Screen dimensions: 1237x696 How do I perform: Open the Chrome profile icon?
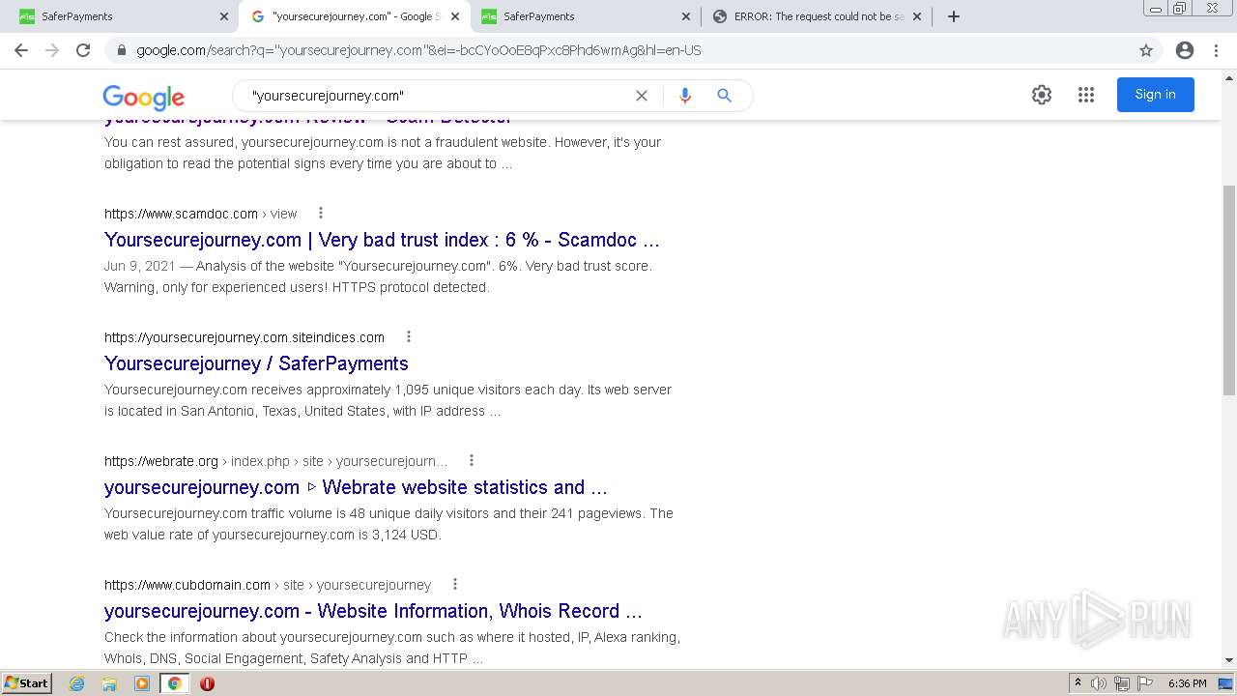pyautogui.click(x=1185, y=50)
